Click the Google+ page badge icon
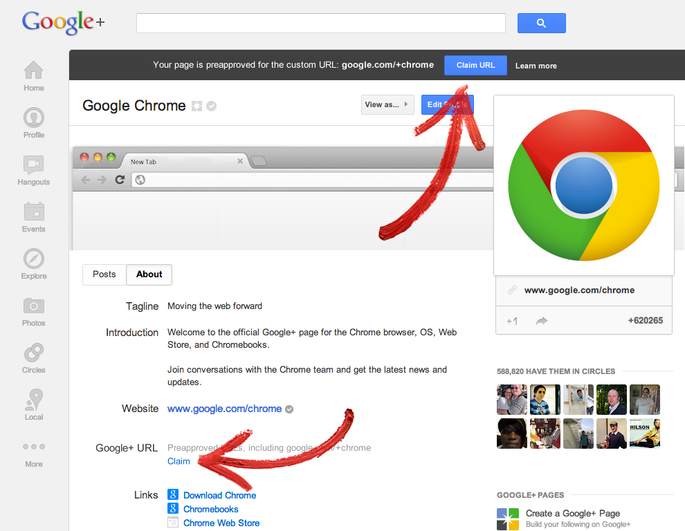 click(x=197, y=106)
